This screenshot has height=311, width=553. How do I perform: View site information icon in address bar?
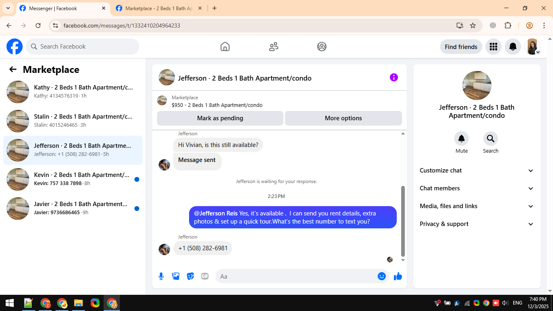[55, 26]
